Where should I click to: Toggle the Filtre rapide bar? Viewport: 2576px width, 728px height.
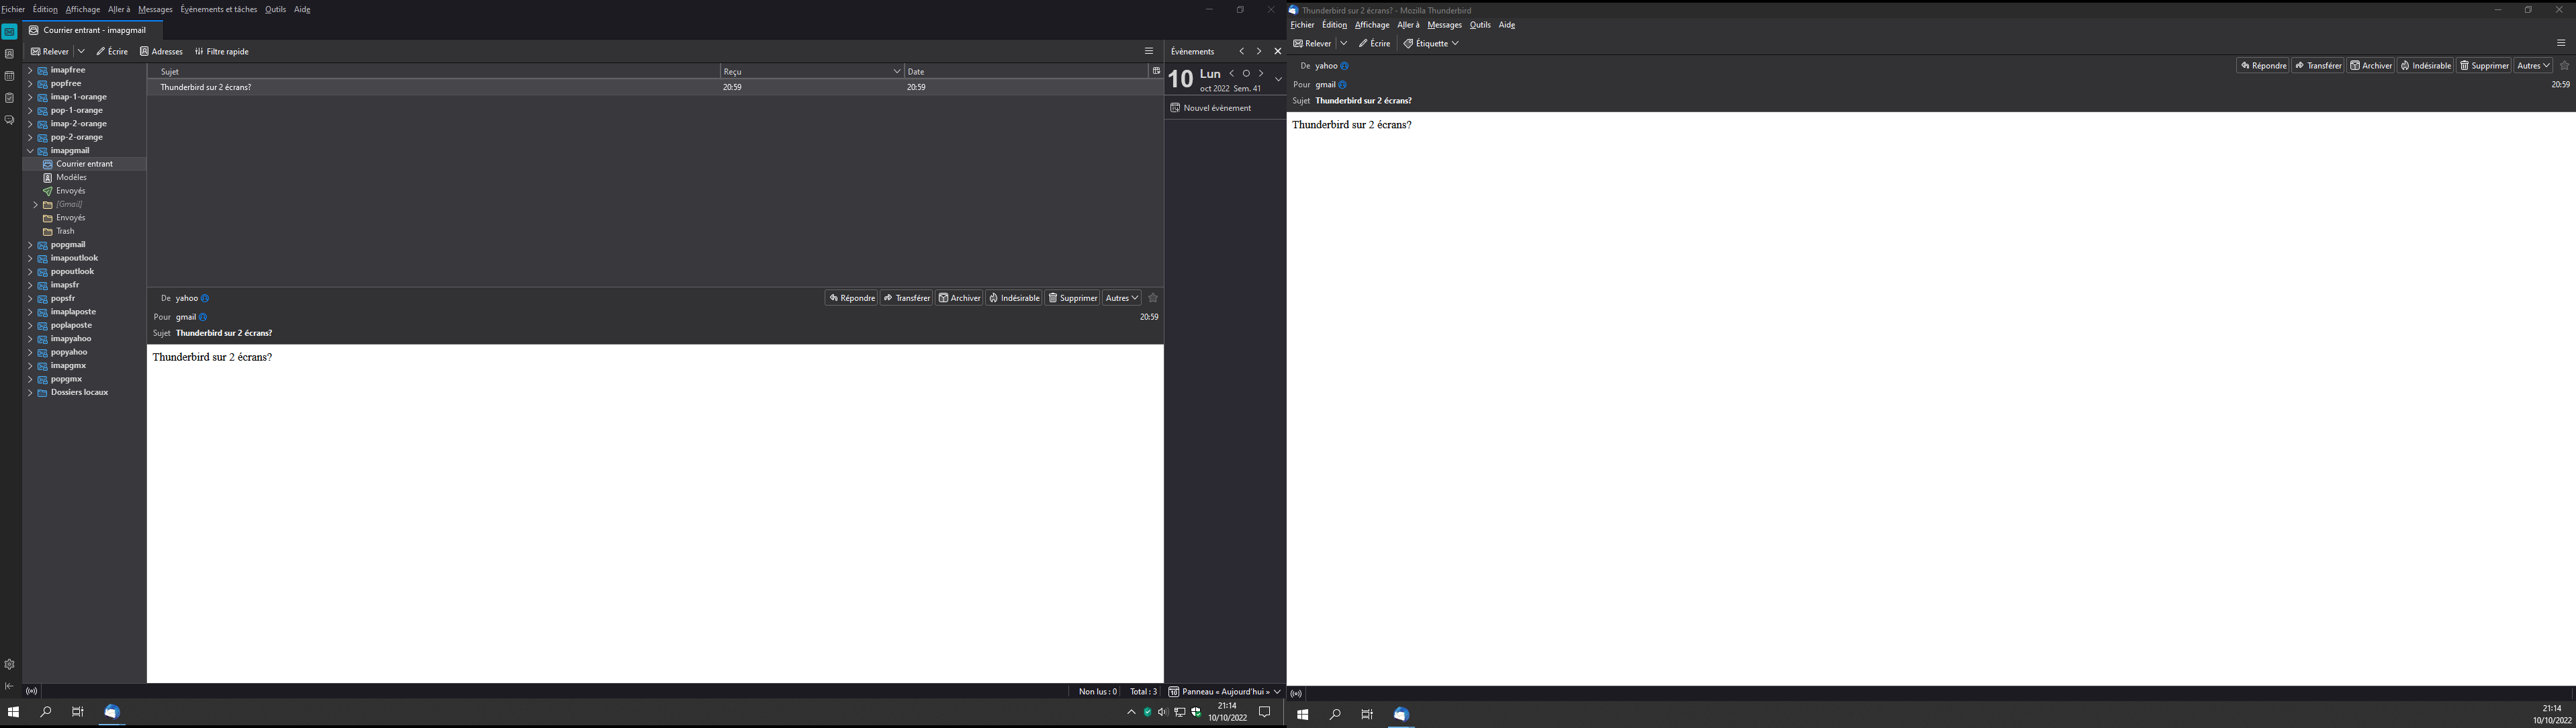[x=222, y=51]
